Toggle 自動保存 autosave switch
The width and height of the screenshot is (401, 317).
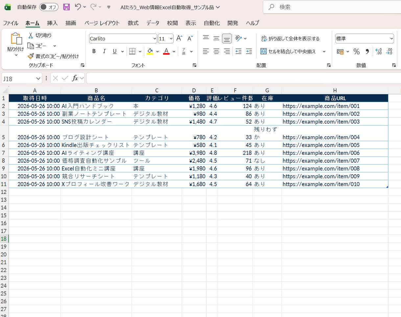49,7
